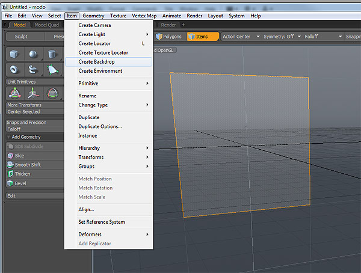Select the Transform tool icon
The width and height of the screenshot is (361, 273).
14,93
